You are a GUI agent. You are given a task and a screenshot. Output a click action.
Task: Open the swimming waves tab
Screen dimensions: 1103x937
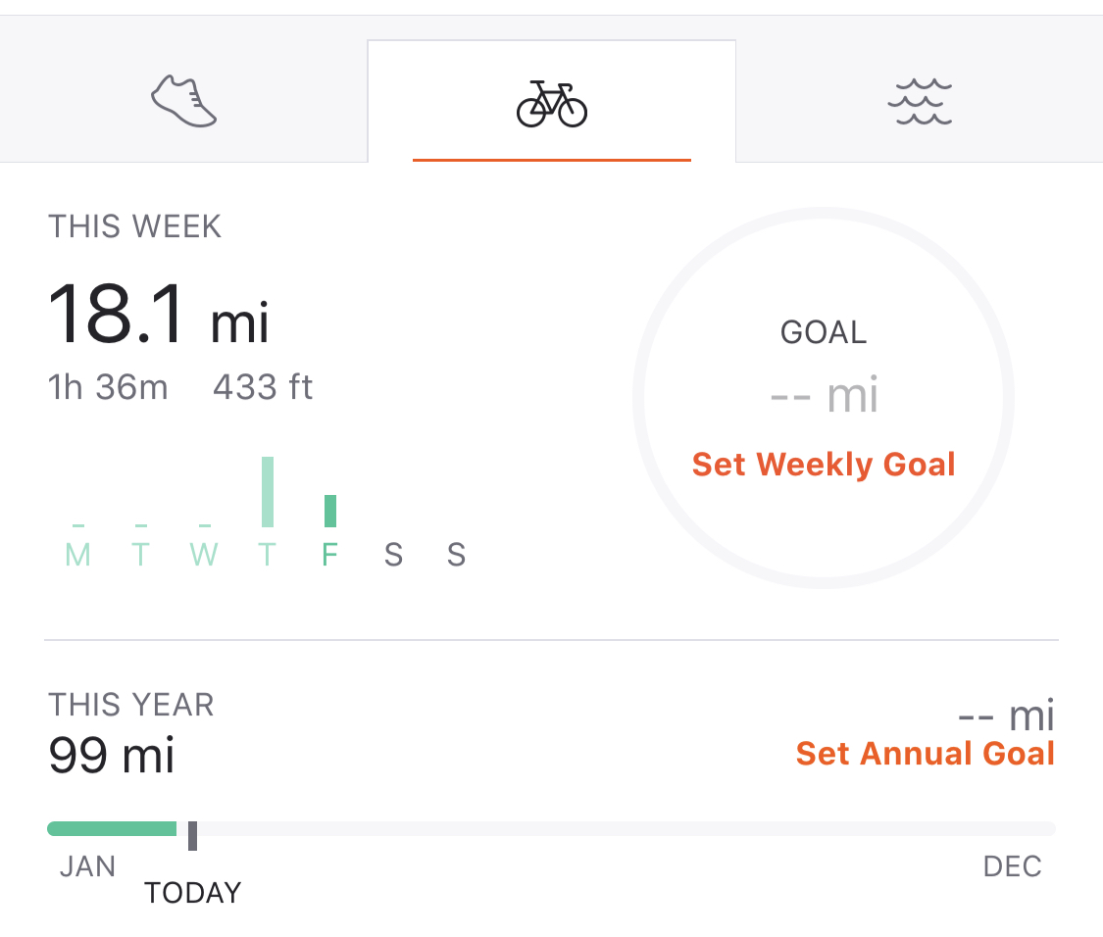919,102
